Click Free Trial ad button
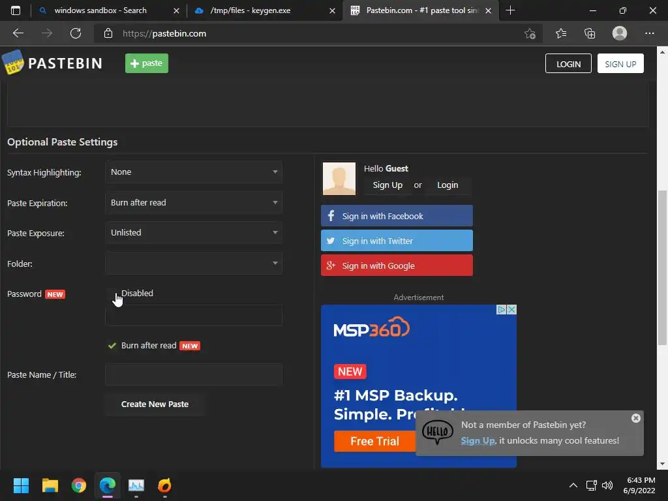This screenshot has height=501, width=668. (x=375, y=442)
